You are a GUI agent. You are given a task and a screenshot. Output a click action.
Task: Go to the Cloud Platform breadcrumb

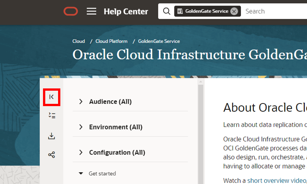pos(111,41)
